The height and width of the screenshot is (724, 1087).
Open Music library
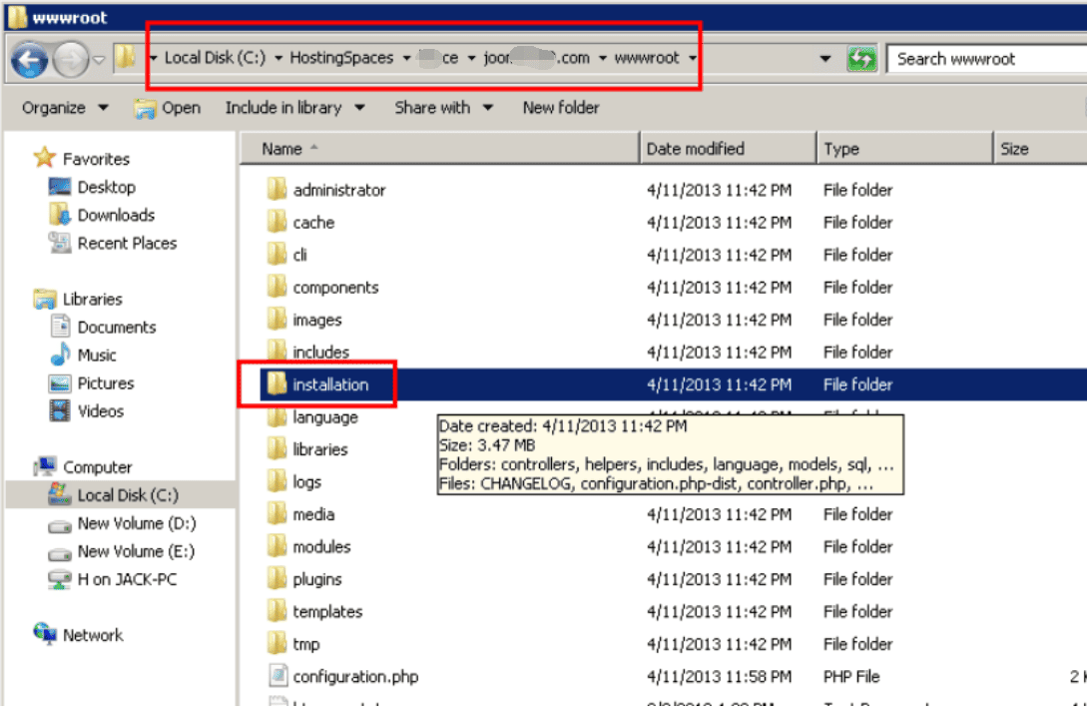[83, 356]
